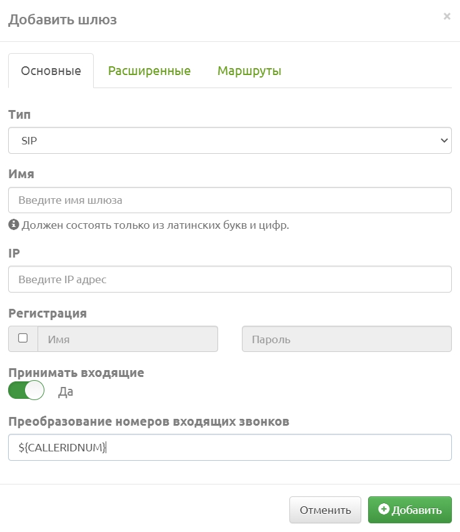Toggle the Принимать входящие switch off
This screenshot has height=532, width=460.
click(x=26, y=390)
